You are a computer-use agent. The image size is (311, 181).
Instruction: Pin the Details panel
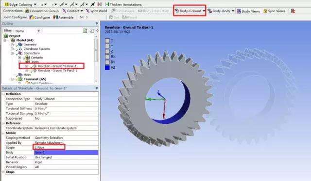pyautogui.click(x=97, y=88)
